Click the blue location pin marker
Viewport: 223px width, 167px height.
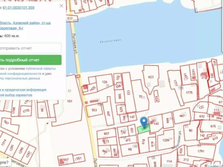click(144, 122)
